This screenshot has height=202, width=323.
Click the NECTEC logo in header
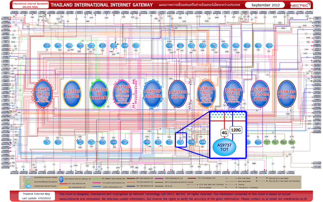[x=300, y=5]
